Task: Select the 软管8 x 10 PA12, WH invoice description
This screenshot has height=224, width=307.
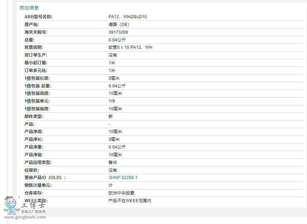Action: tap(130, 47)
